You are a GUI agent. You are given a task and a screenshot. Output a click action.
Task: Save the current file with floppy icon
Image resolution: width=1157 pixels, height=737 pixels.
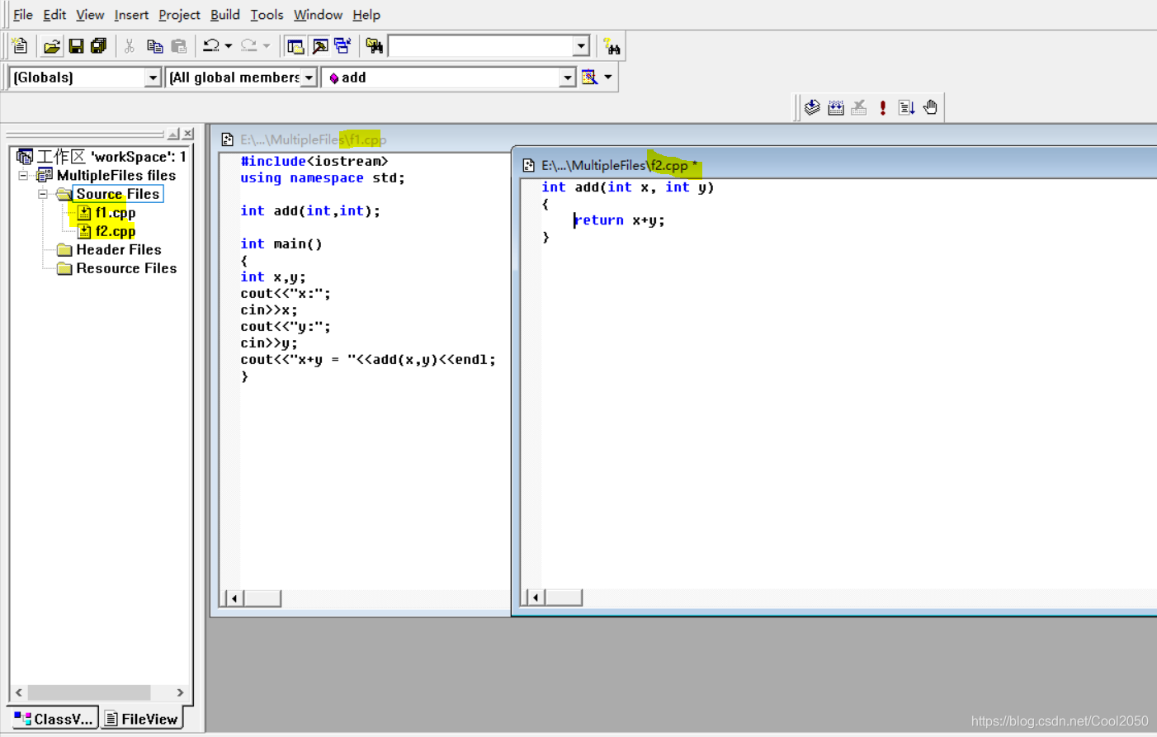point(76,46)
